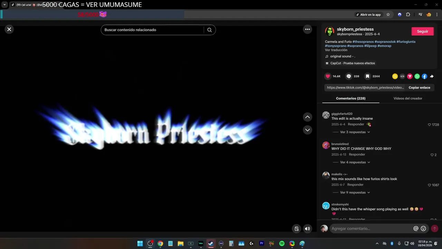Open Steam from the taskbar
This screenshot has height=249, width=442.
tap(211, 243)
